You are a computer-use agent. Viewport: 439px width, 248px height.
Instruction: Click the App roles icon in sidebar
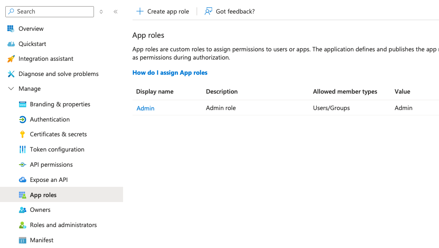coord(23,195)
